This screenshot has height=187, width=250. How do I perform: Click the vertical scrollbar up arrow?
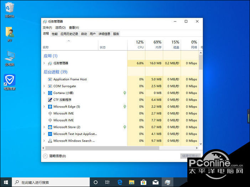point(201,53)
